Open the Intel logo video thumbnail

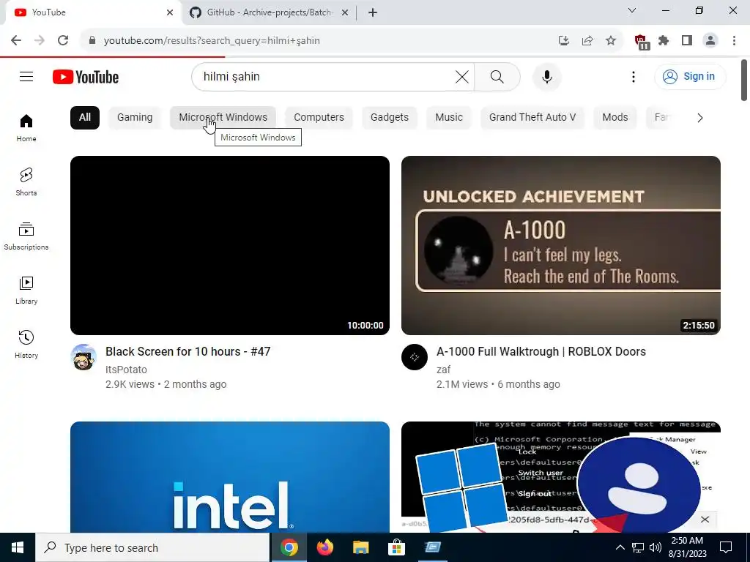(x=229, y=477)
